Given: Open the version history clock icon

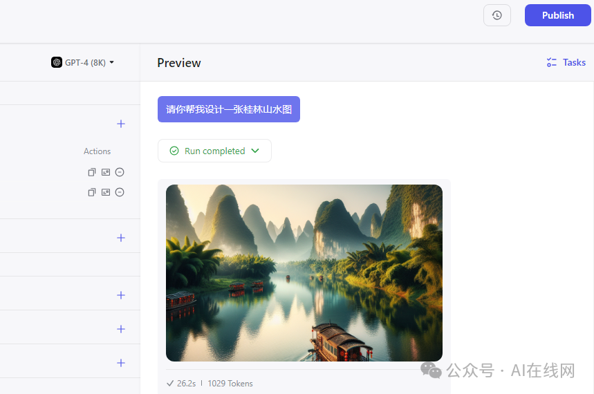Looking at the screenshot, I should pyautogui.click(x=497, y=15).
